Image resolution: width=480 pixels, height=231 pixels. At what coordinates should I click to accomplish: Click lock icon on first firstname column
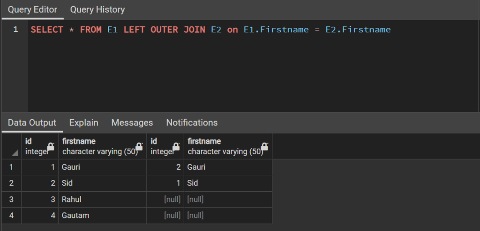139,147
